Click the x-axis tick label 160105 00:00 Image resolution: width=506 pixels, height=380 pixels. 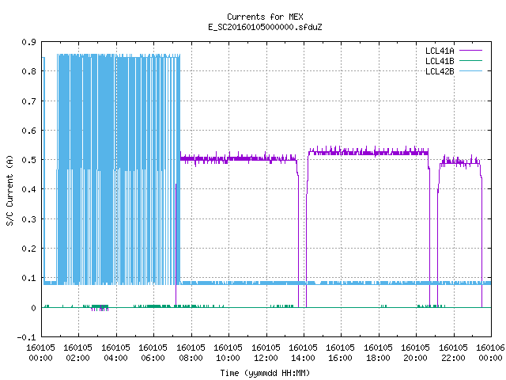40,353
